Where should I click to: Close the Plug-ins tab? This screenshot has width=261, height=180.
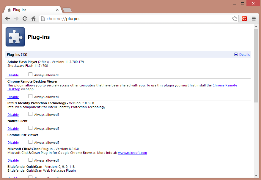57,10
